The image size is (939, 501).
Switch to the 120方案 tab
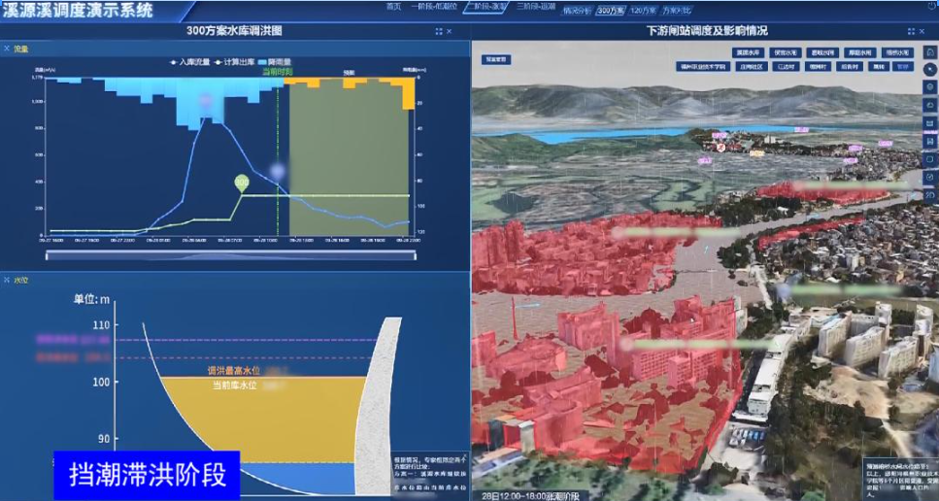(x=644, y=10)
